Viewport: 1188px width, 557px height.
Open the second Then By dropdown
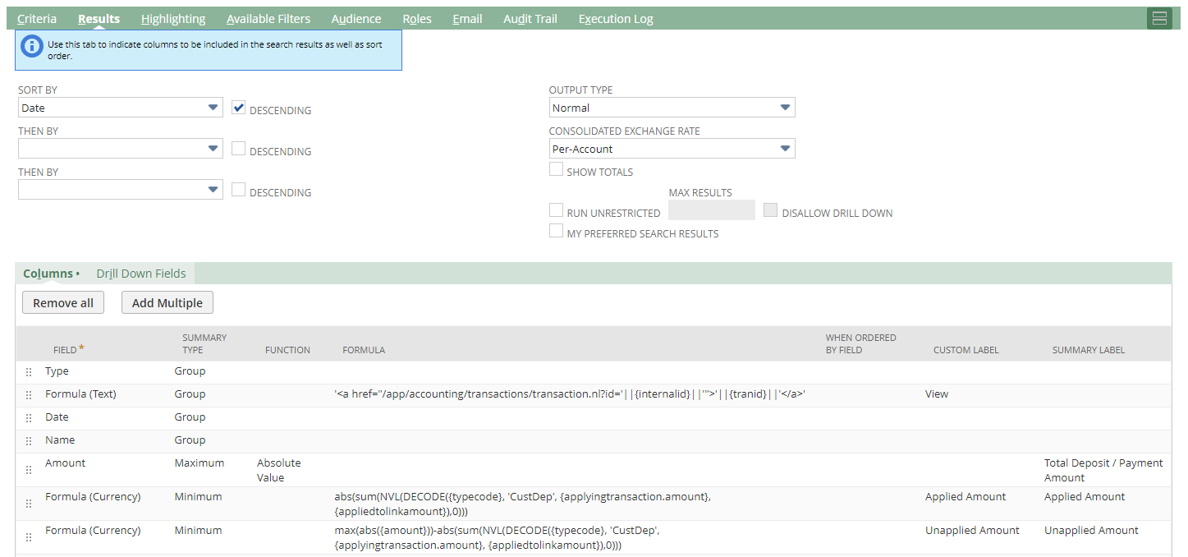tap(121, 190)
